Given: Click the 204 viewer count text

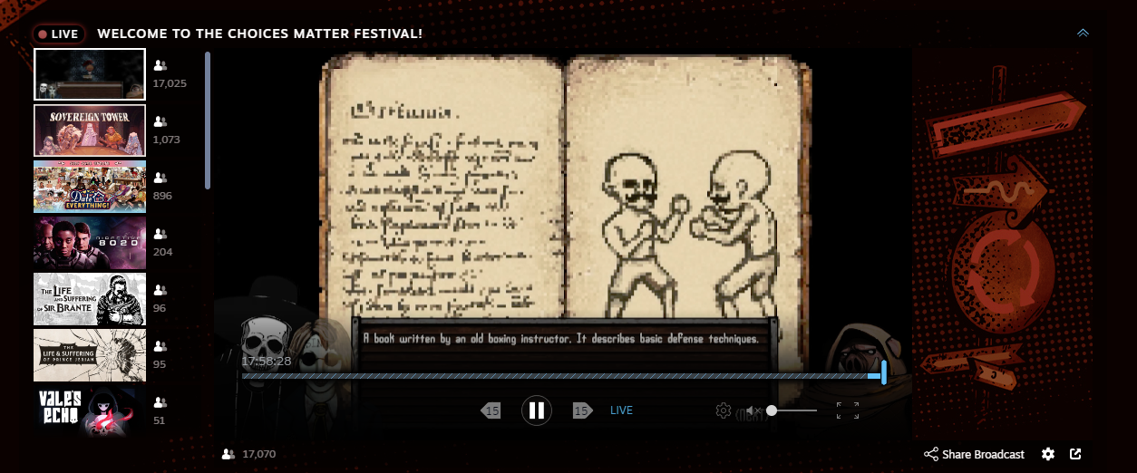Looking at the screenshot, I should pos(162,252).
